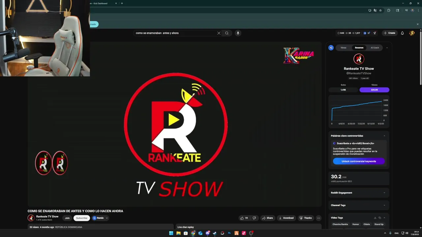422x237 pixels.
Task: Open the AI Coach tab
Action: (x=375, y=48)
